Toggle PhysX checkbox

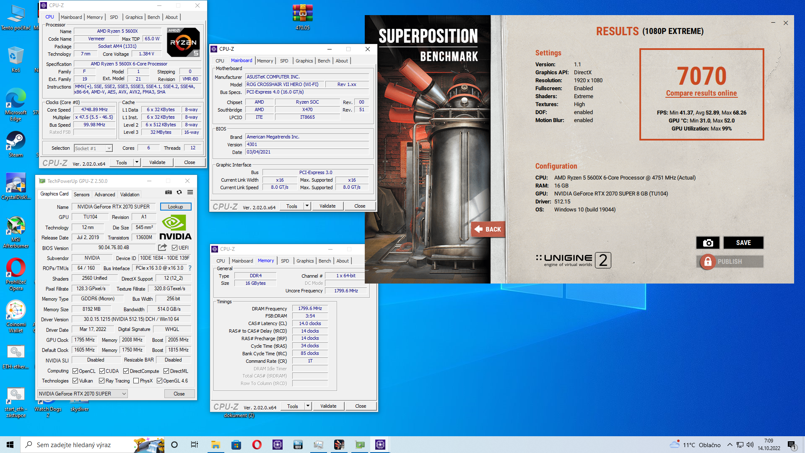tap(136, 381)
